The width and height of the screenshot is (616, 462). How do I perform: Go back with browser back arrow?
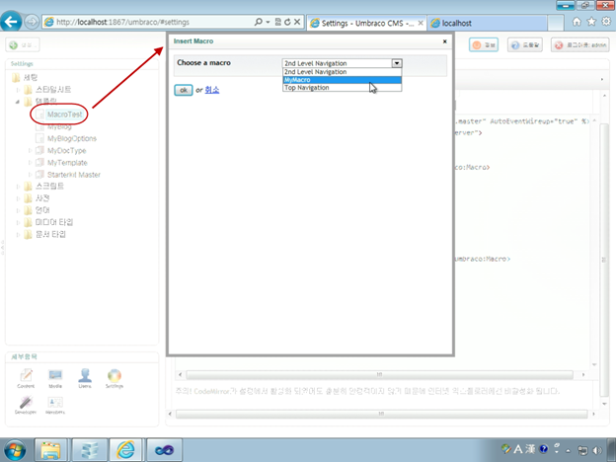11,21
